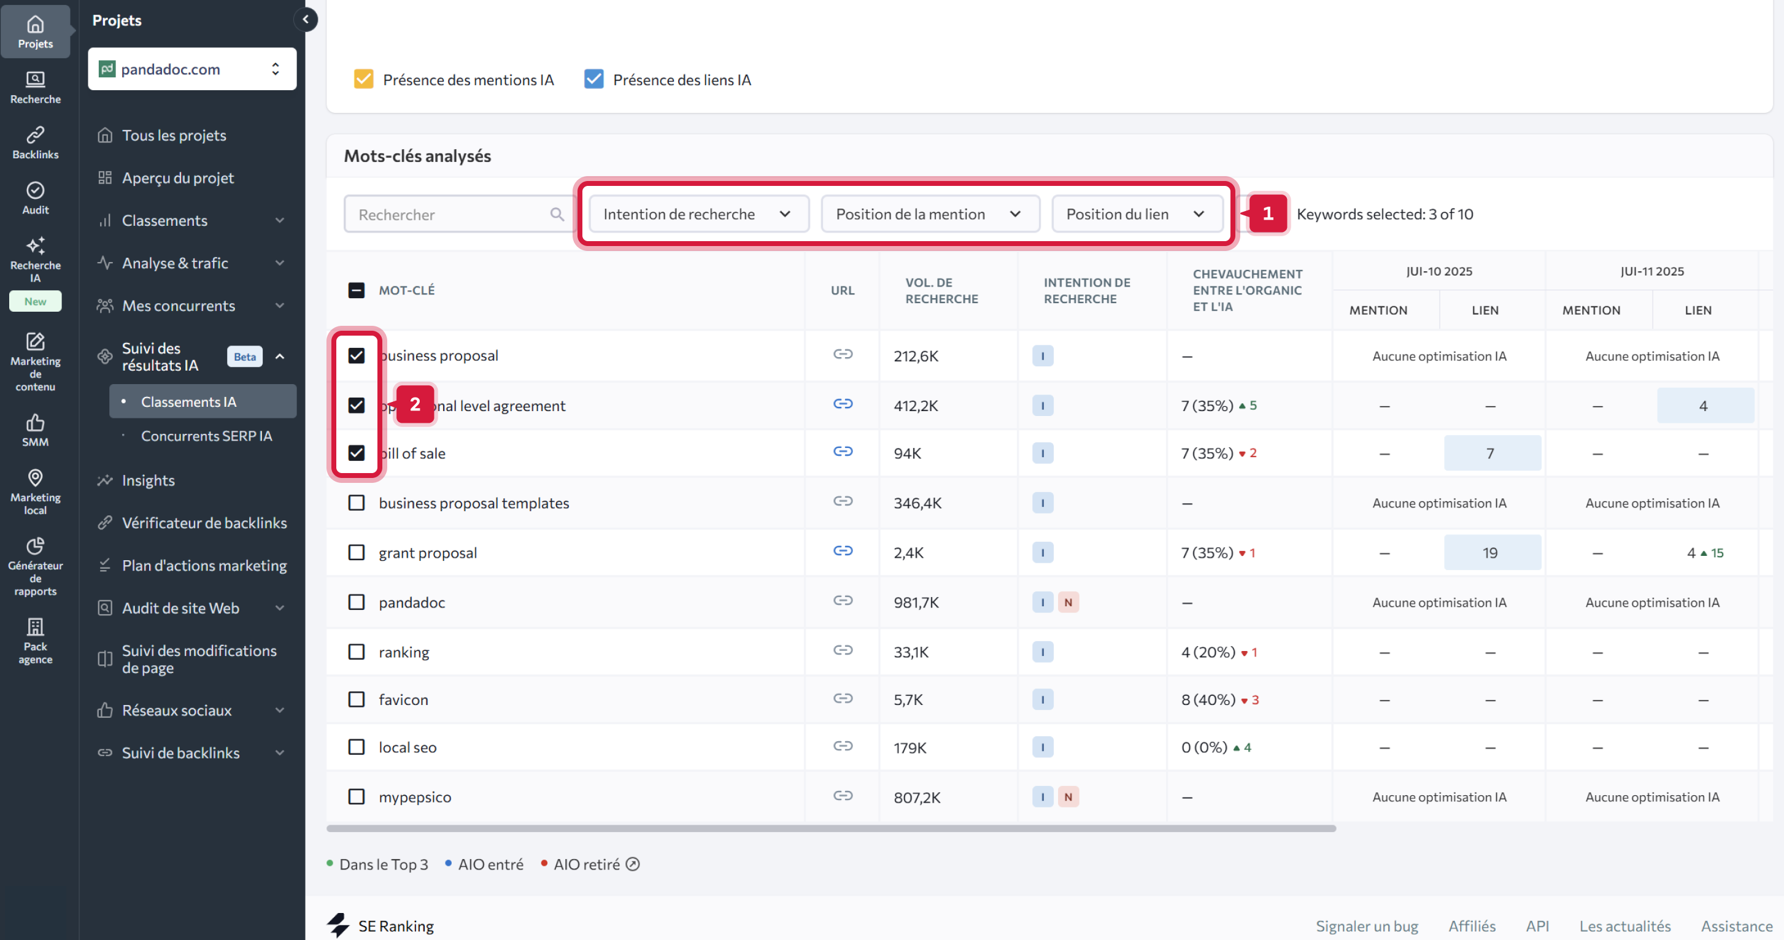Open the Position de la mention dropdown

pos(929,214)
